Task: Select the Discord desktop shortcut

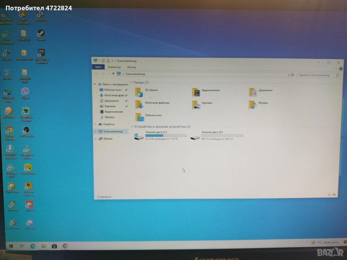Action: point(30,224)
